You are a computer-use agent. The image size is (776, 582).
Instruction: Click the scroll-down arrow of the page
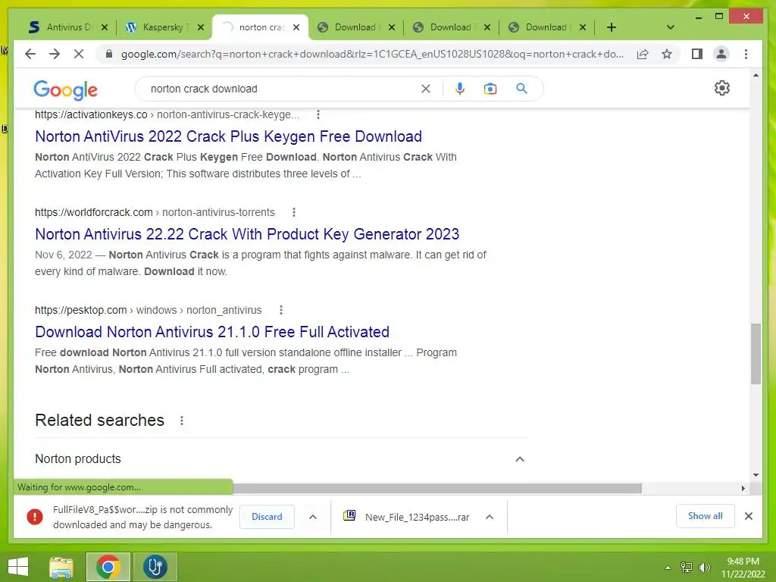pos(756,475)
